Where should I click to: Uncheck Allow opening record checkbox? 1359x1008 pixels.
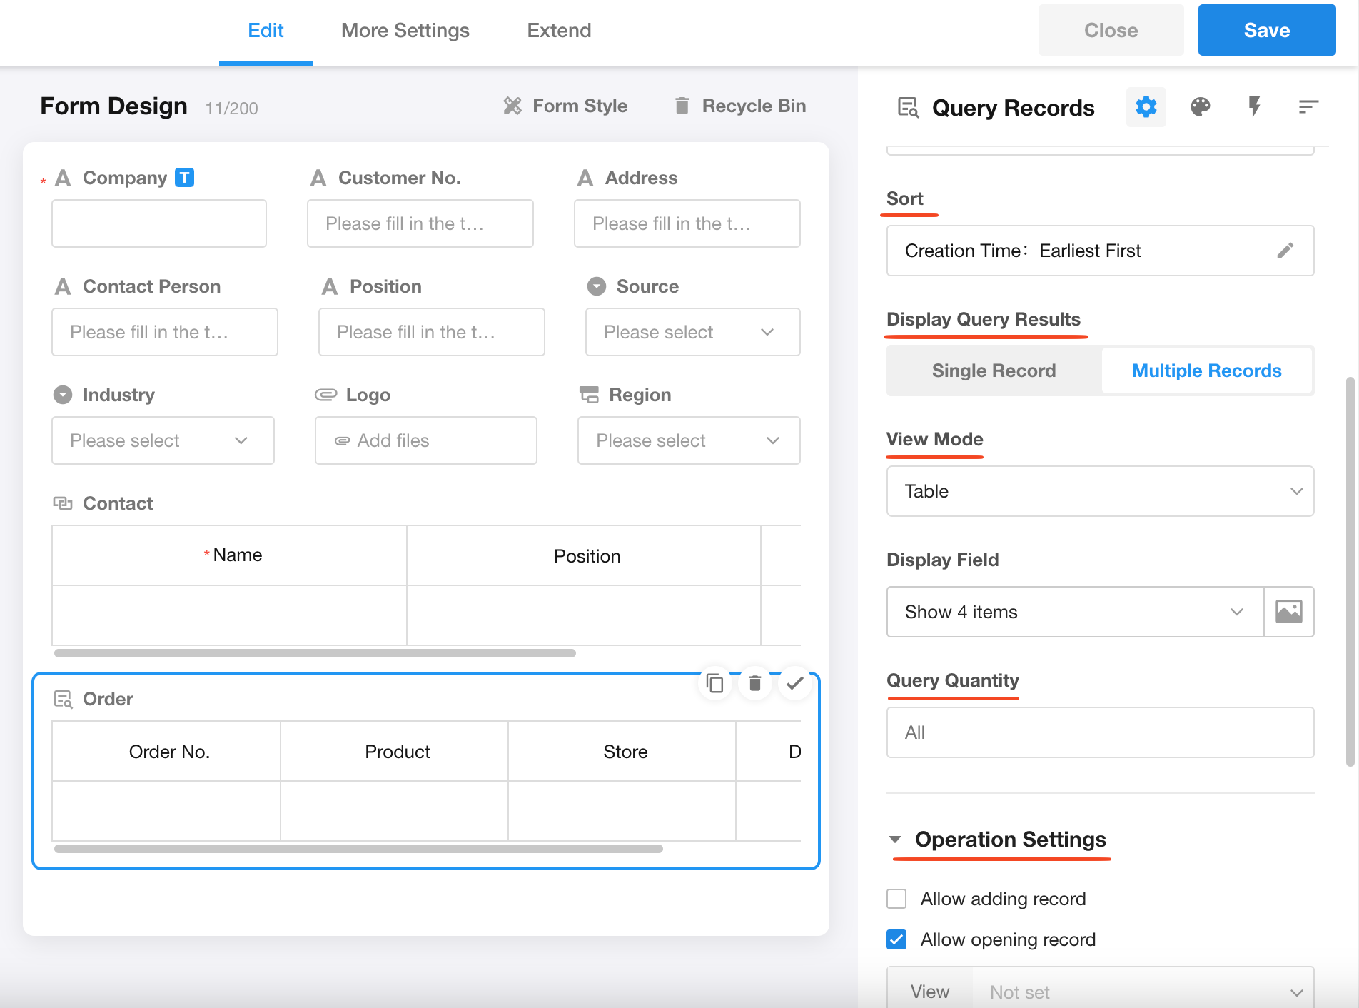pyautogui.click(x=896, y=939)
